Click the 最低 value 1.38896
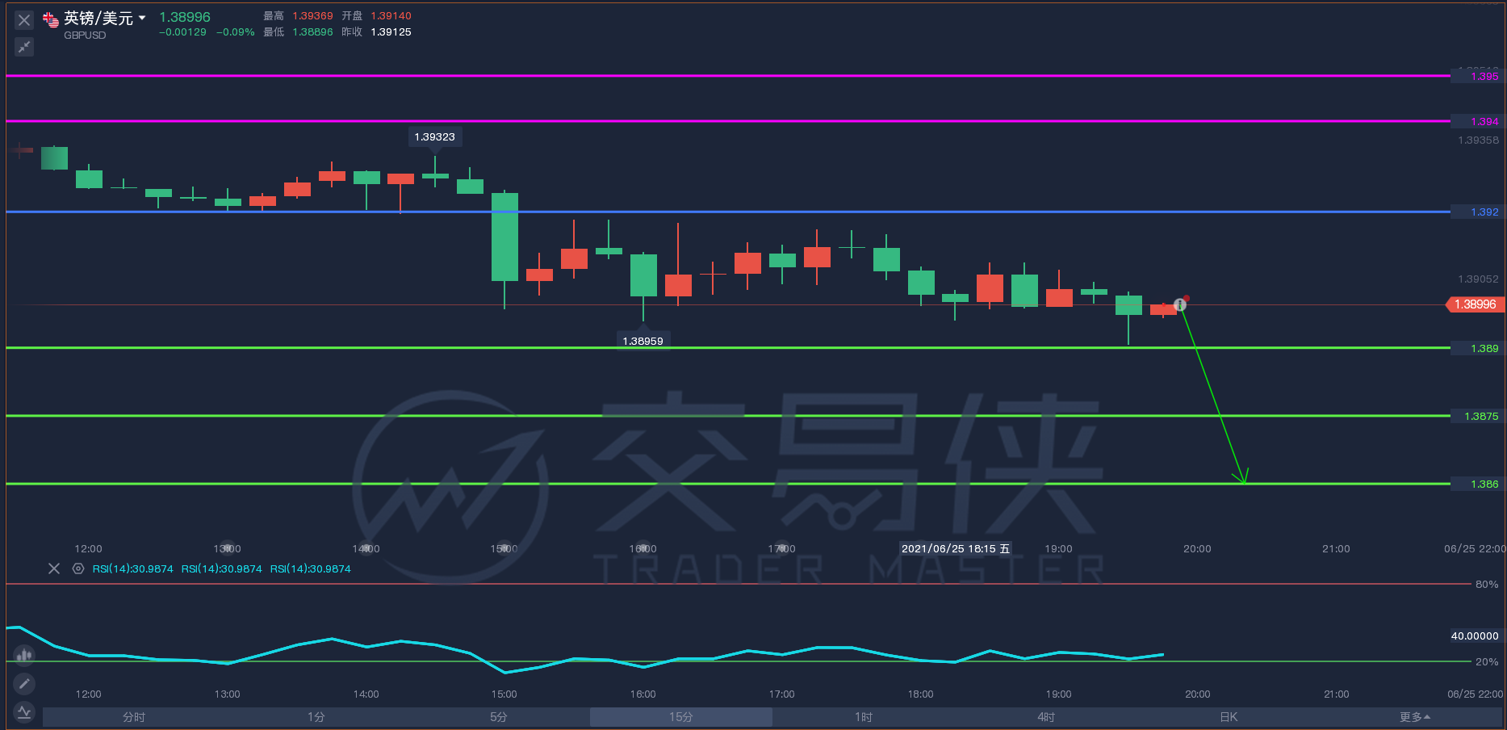Viewport: 1507px width, 730px height. pos(312,32)
